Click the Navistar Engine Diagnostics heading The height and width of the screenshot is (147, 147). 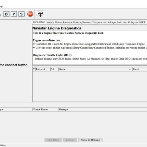(x=57, y=28)
